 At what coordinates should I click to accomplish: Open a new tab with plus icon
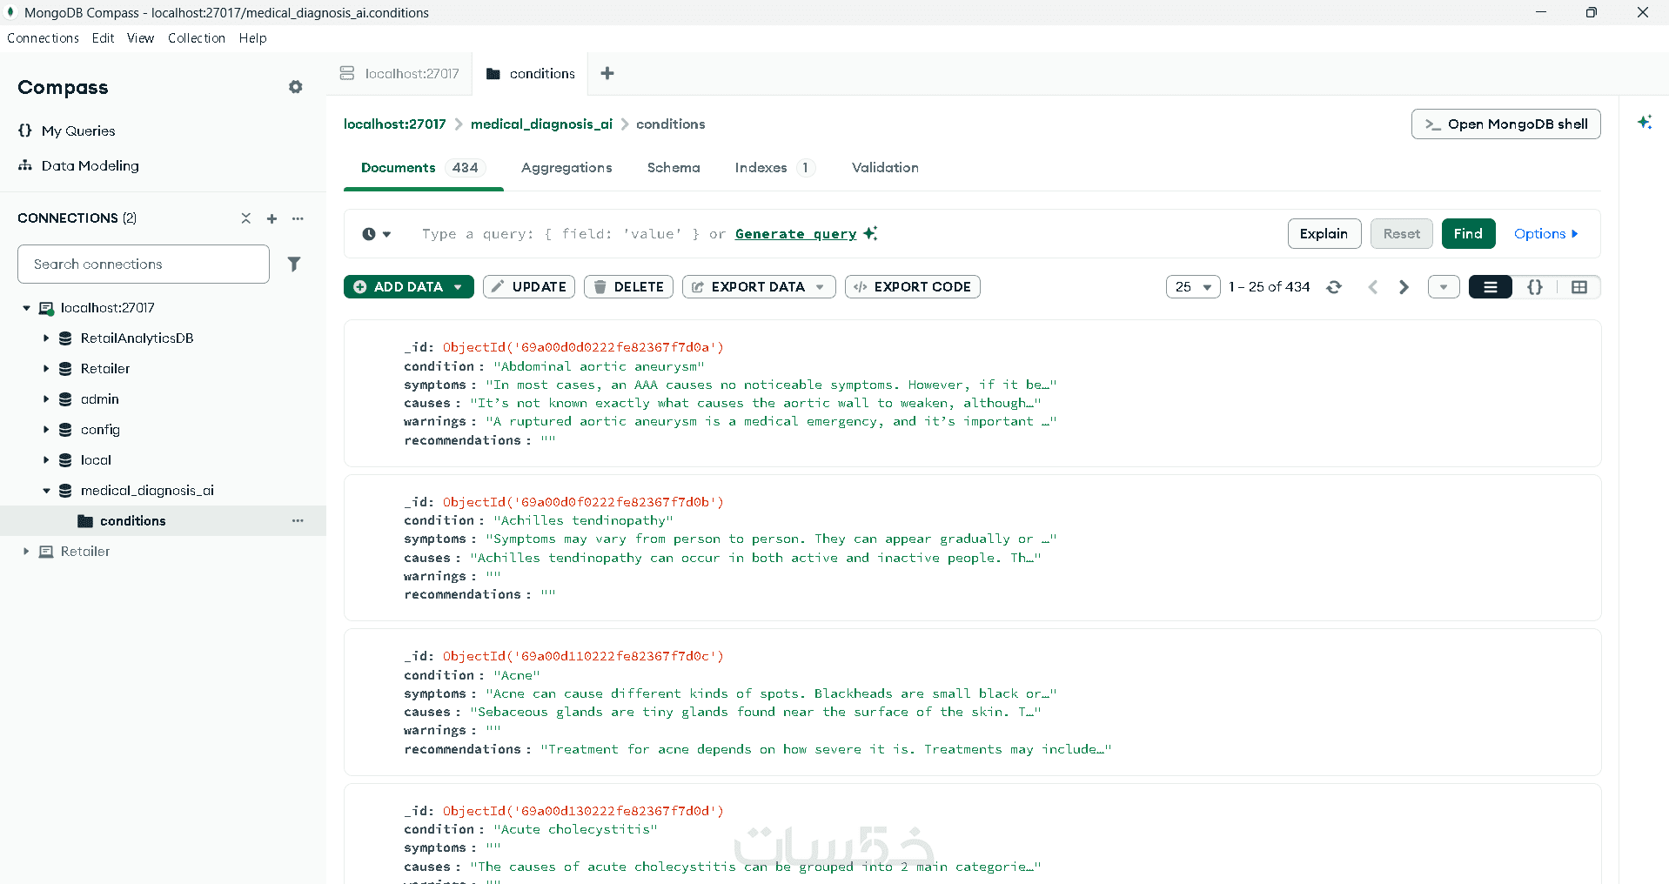(607, 74)
